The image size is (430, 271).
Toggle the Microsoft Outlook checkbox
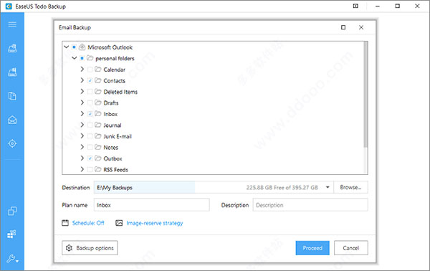coord(74,47)
